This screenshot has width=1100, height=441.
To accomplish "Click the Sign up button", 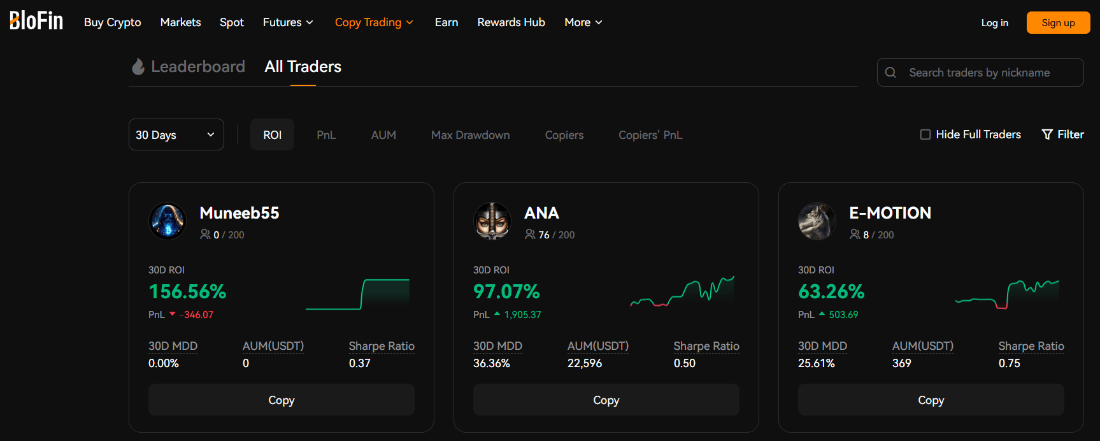I will point(1058,23).
